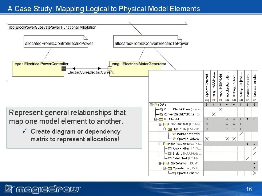The height and width of the screenshot is (196, 262).
Task: Click the HybridEUV package icon
Action: (170, 129)
